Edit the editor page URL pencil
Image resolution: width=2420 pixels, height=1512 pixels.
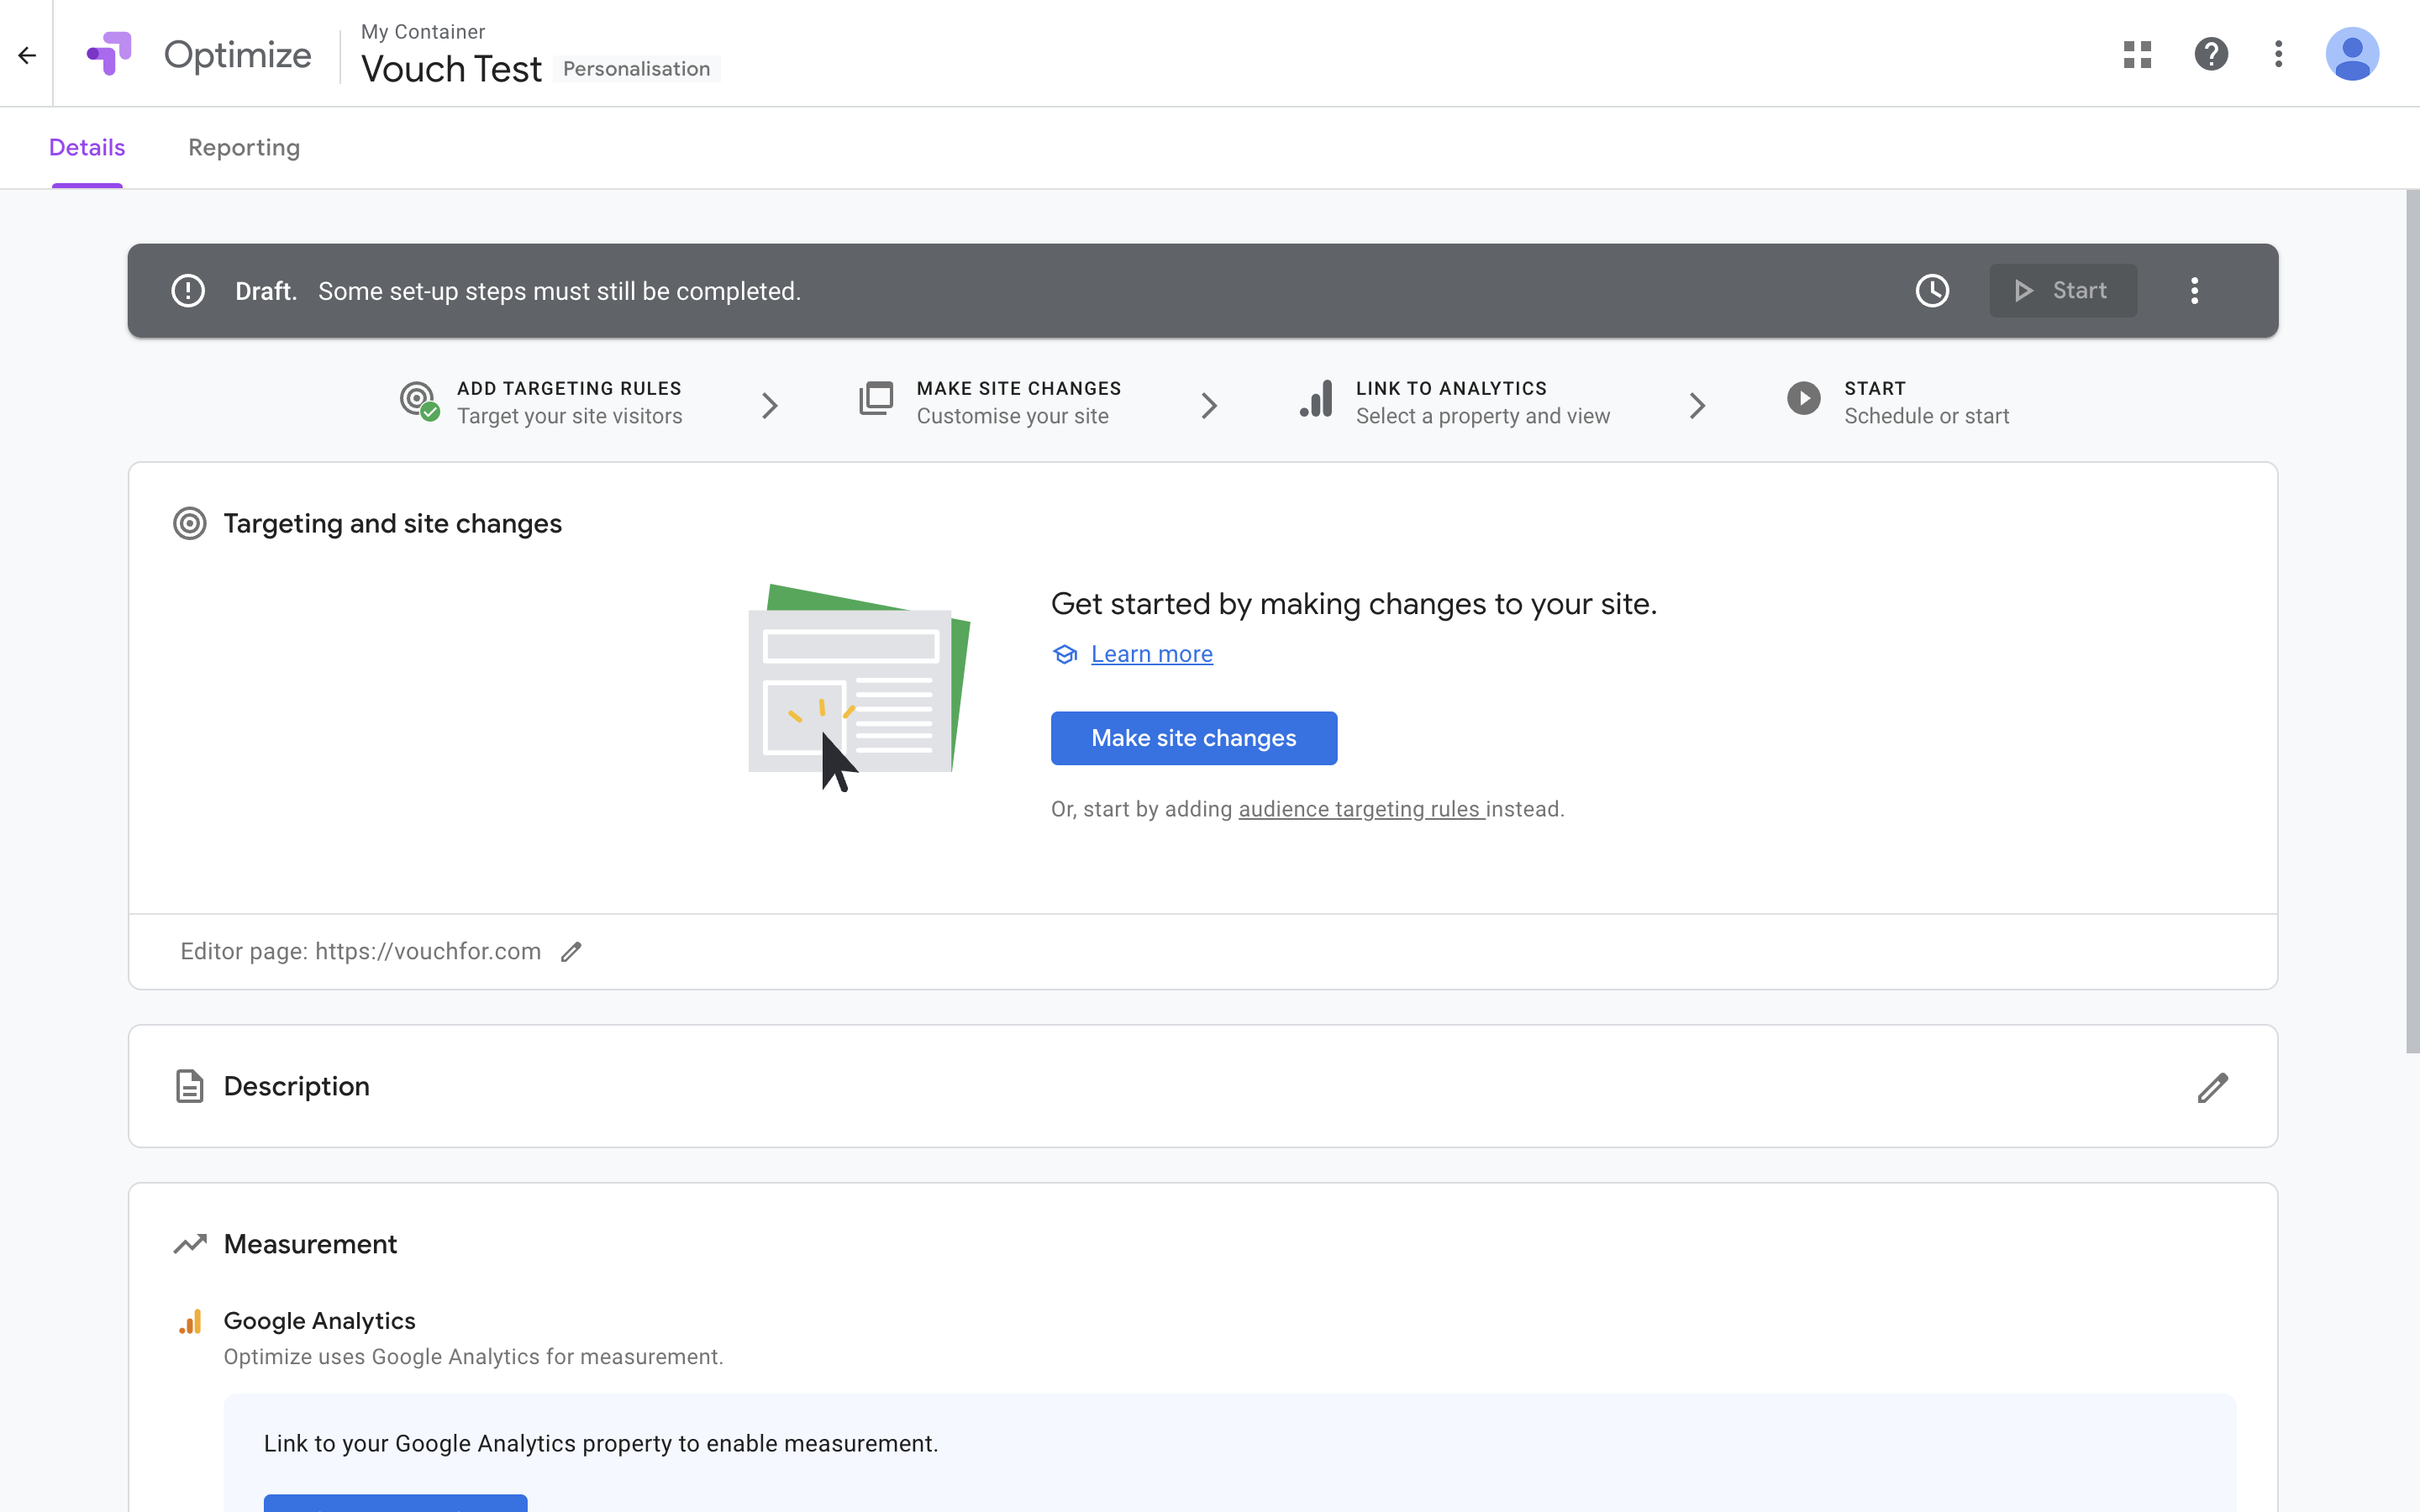click(x=571, y=952)
